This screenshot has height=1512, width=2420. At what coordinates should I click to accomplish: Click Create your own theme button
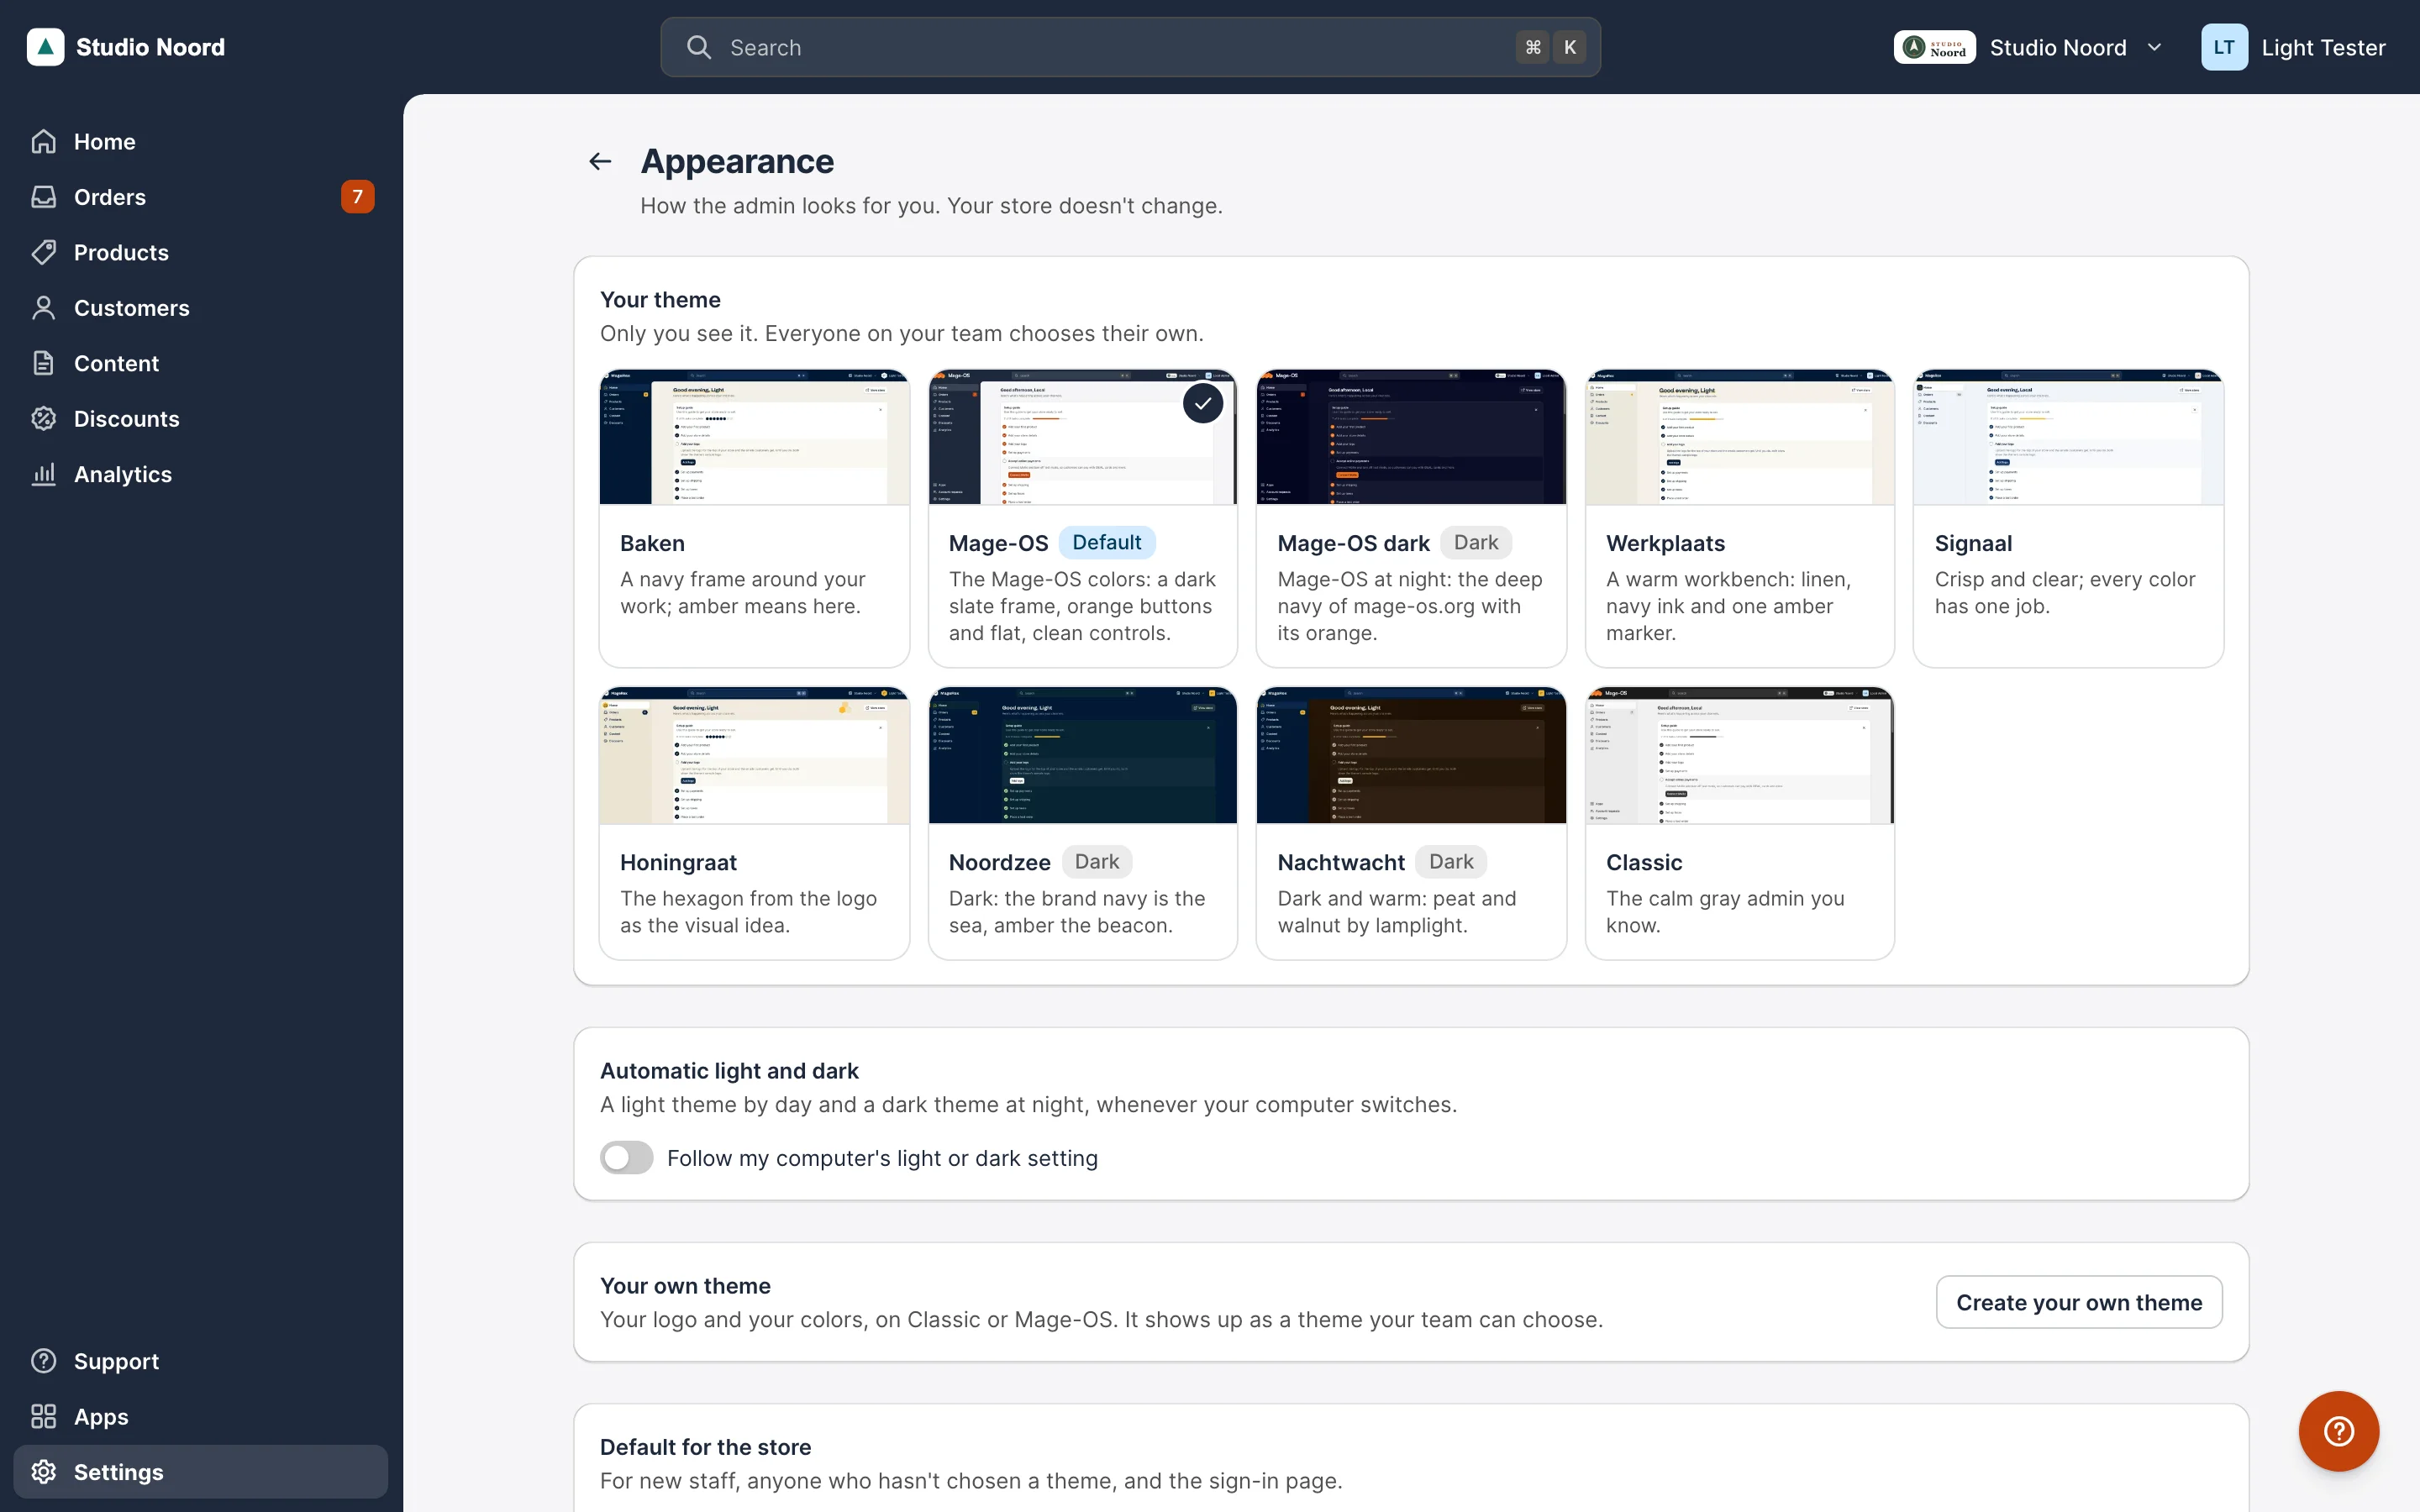pos(2079,1302)
